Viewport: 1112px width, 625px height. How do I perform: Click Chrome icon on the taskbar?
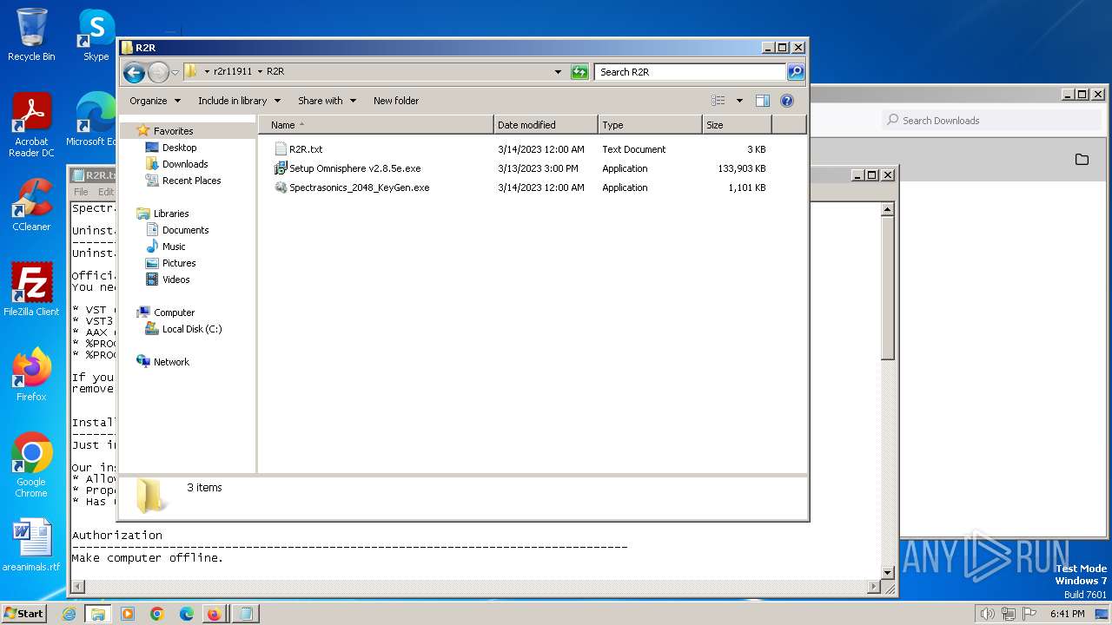[157, 614]
